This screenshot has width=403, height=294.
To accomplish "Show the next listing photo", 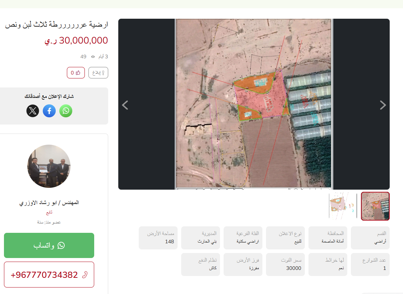I will point(383,105).
